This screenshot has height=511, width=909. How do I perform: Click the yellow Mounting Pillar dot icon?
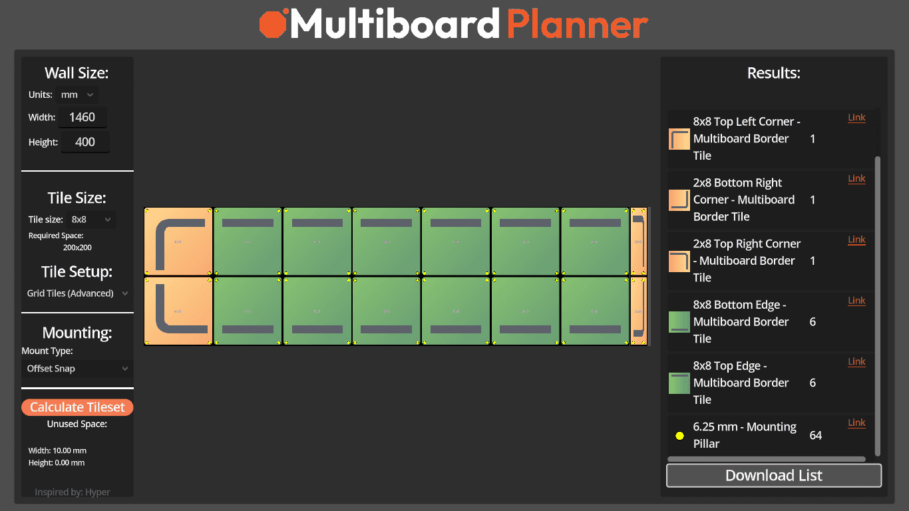coord(679,436)
